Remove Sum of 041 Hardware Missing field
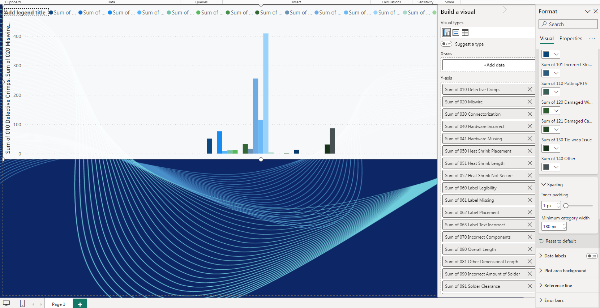 click(530, 138)
